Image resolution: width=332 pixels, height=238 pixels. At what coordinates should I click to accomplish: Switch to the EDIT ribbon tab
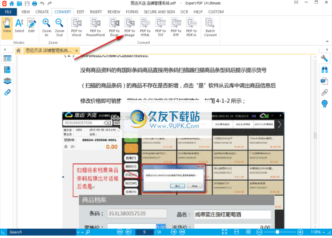pyautogui.click(x=80, y=12)
